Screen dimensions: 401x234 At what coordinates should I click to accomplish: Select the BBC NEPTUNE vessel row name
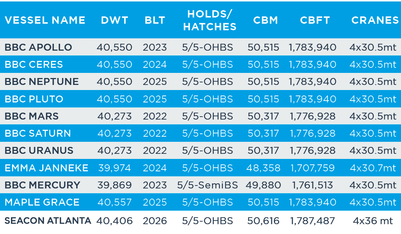42,82
